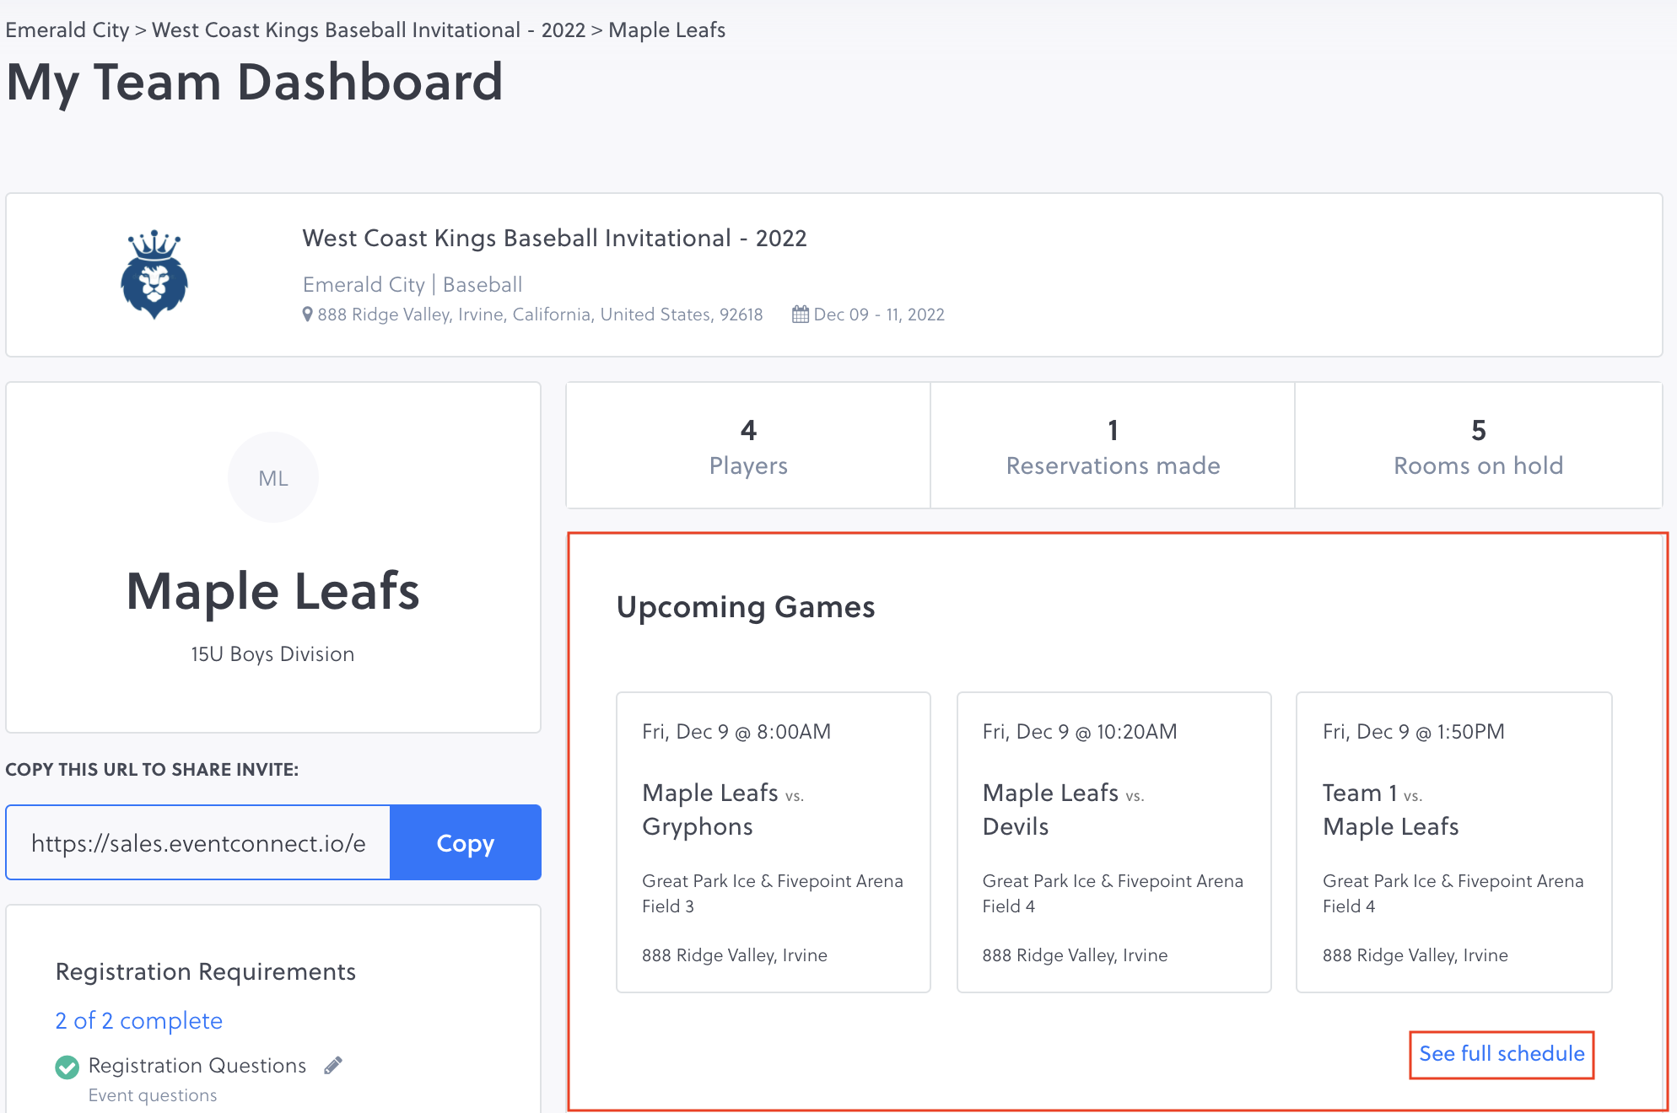Open the See full schedule link
The width and height of the screenshot is (1677, 1113).
click(1502, 1054)
